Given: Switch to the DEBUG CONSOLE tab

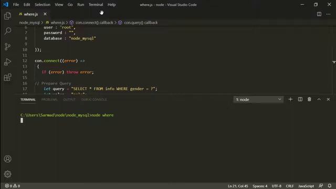Looking at the screenshot, I should click(x=94, y=100).
